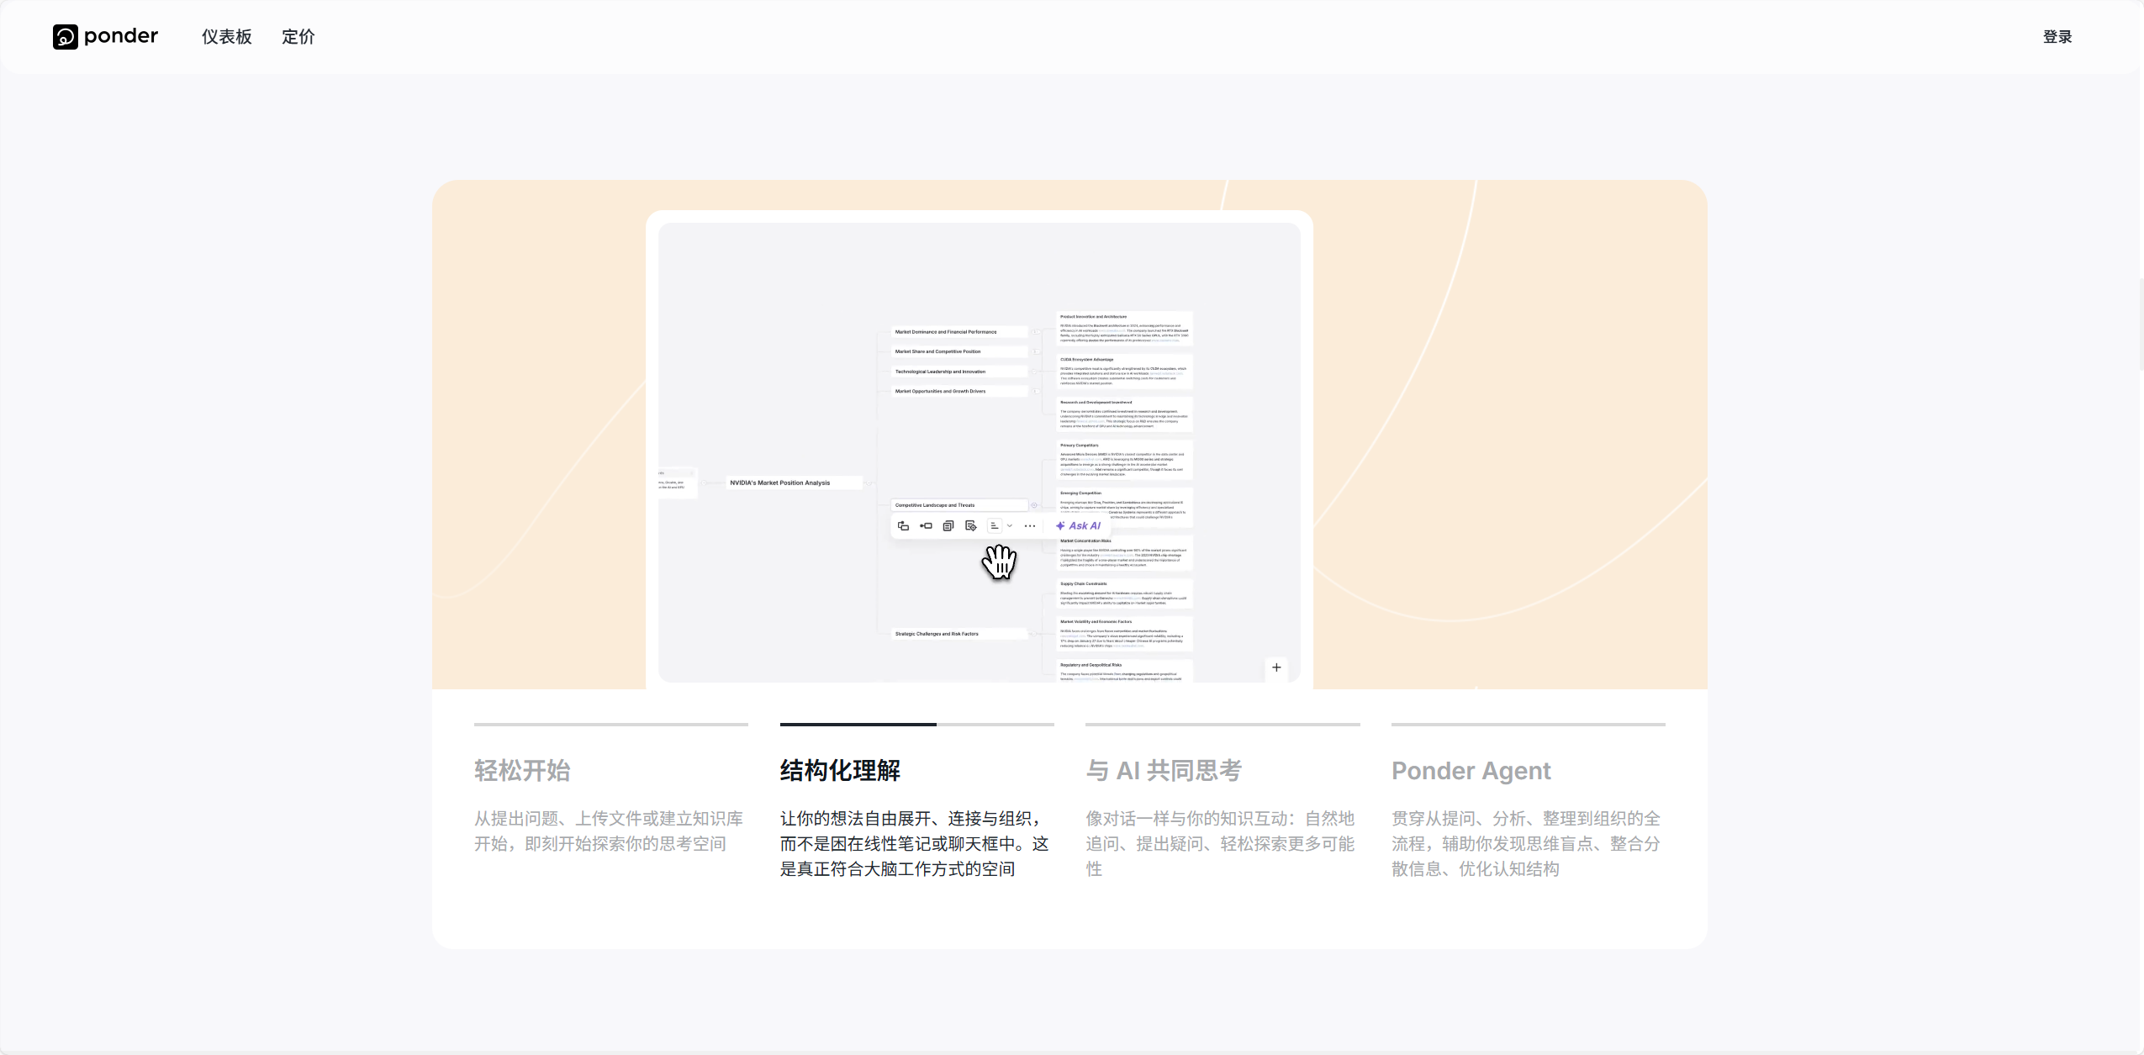Screen dimensions: 2144x1055
Task: Click the plus icon at canvas corner
Action: click(x=1276, y=667)
